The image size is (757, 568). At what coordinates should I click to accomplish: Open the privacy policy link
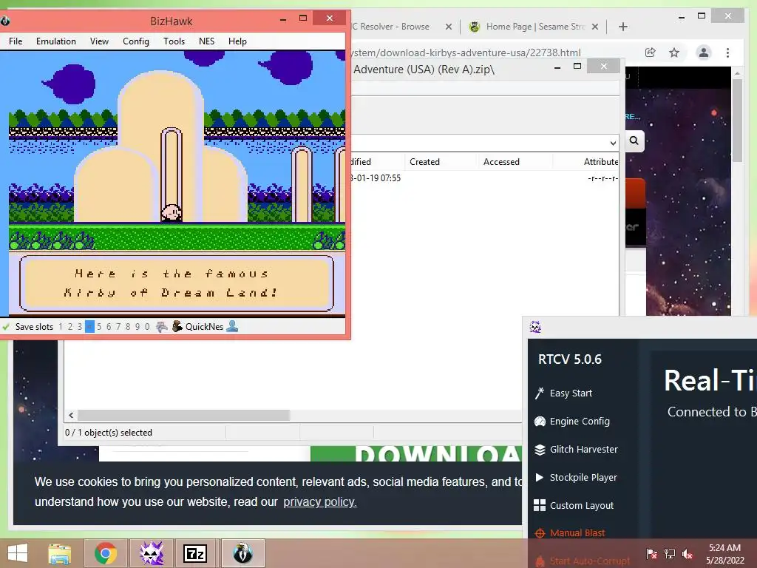pos(319,502)
